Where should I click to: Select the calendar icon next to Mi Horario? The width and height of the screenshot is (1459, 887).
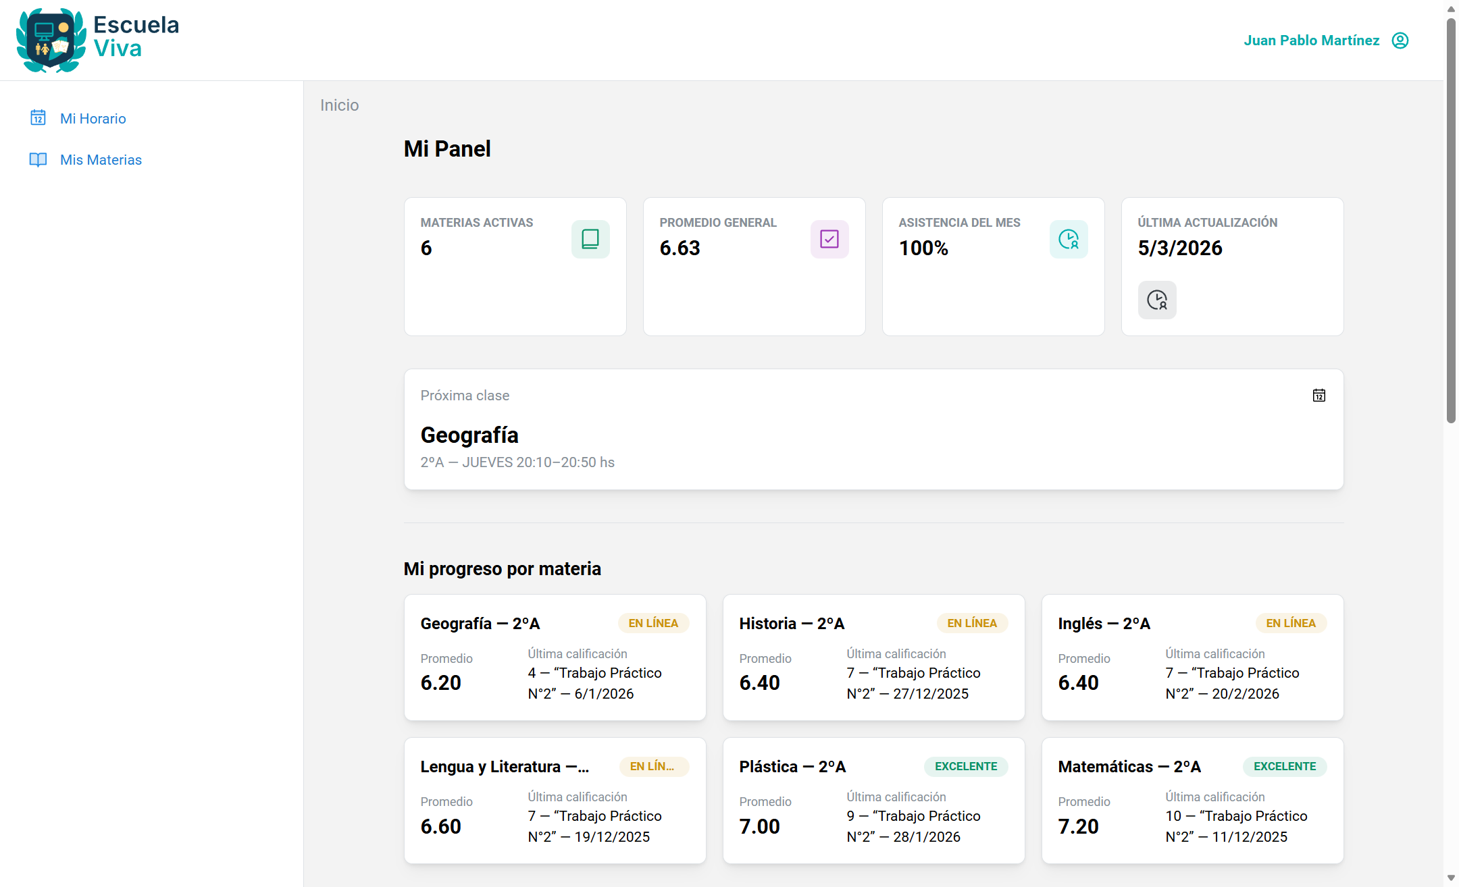click(x=38, y=118)
